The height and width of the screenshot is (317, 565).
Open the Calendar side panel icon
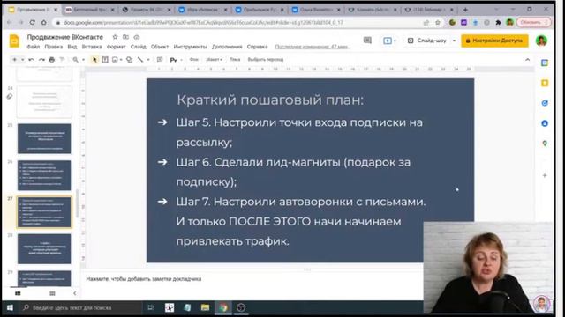(545, 63)
